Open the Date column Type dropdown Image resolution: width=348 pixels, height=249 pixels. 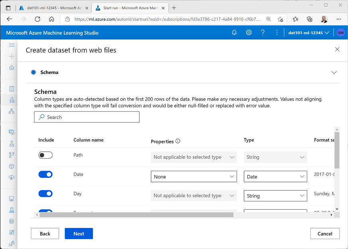(x=275, y=177)
